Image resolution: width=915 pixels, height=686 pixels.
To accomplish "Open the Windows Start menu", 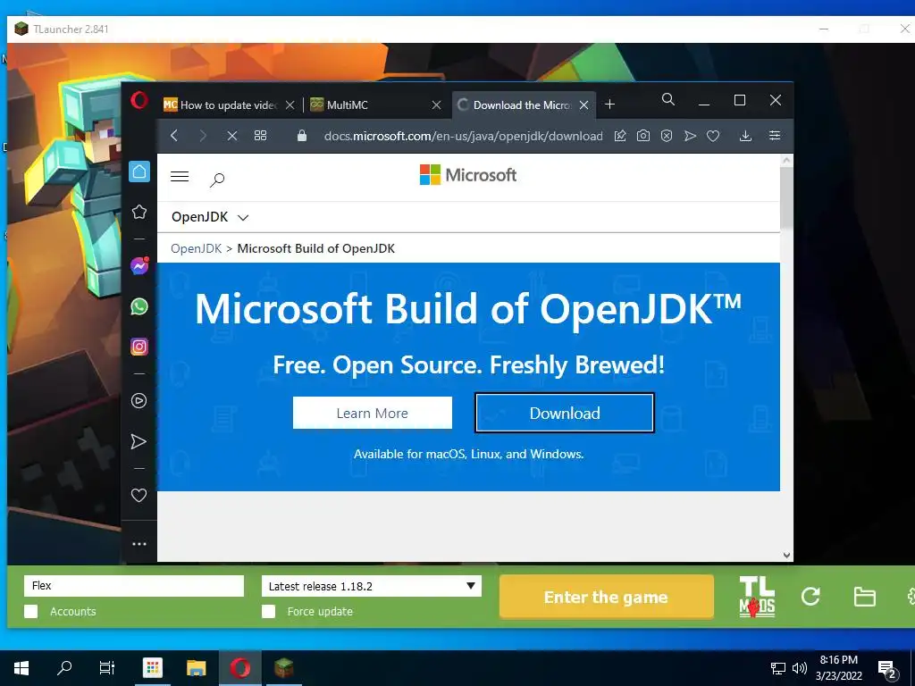I will [21, 668].
